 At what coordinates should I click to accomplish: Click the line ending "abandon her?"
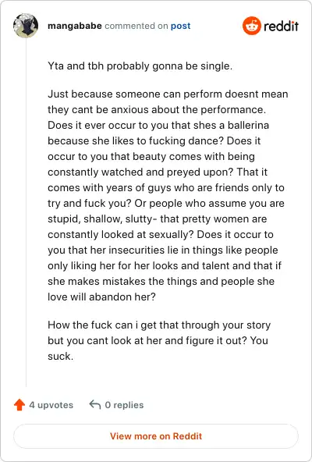[101, 297]
